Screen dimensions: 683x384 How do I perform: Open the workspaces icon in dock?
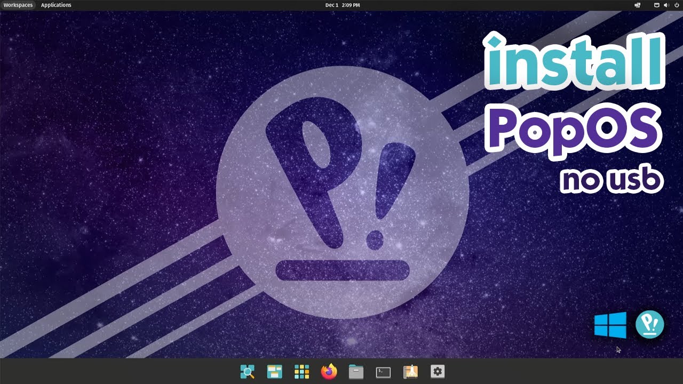[274, 372]
